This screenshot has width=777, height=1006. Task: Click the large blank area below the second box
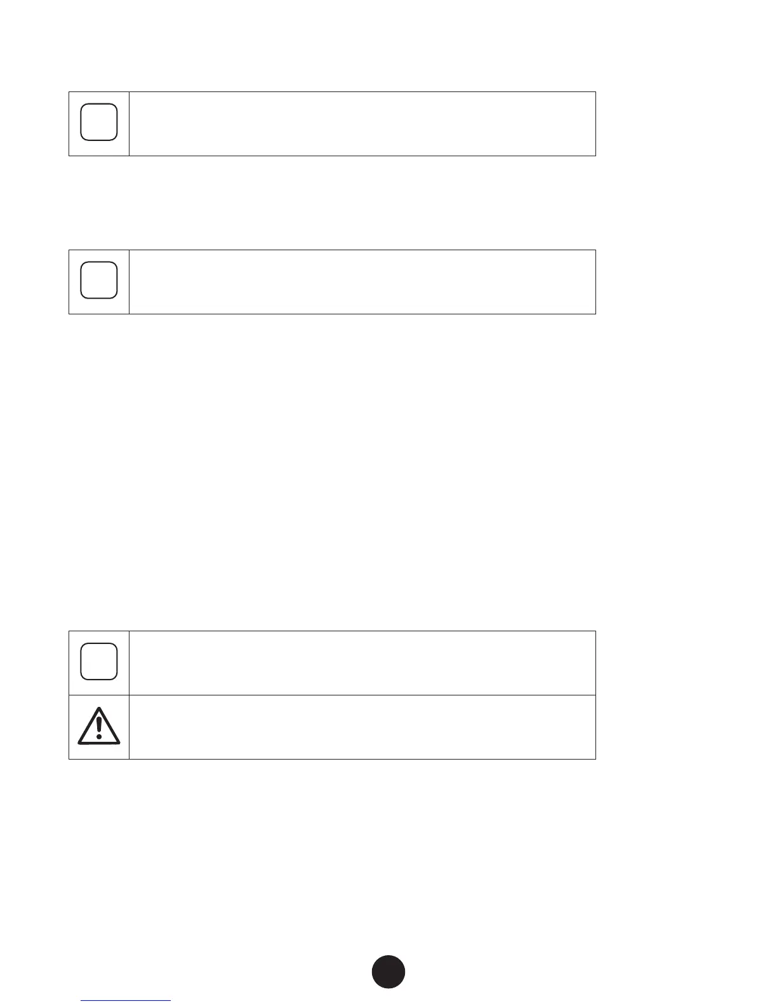click(x=330, y=470)
